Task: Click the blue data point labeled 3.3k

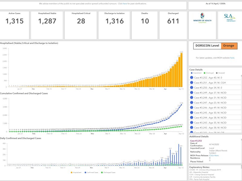Action: click(x=181, y=105)
